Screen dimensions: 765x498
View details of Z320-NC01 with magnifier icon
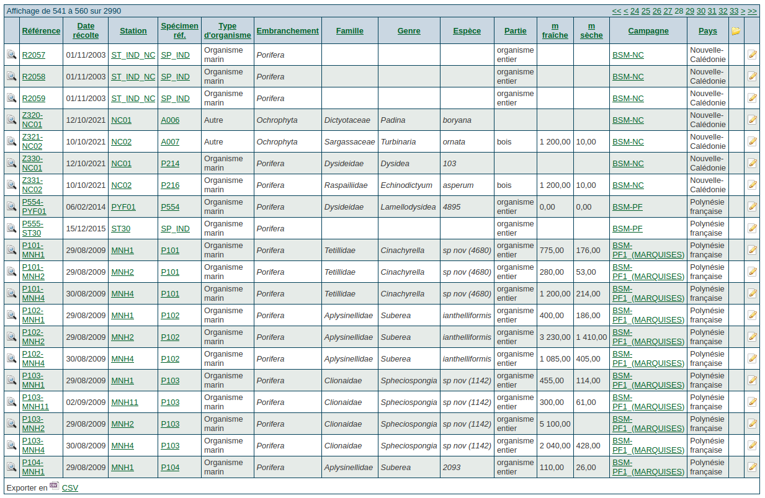click(11, 120)
